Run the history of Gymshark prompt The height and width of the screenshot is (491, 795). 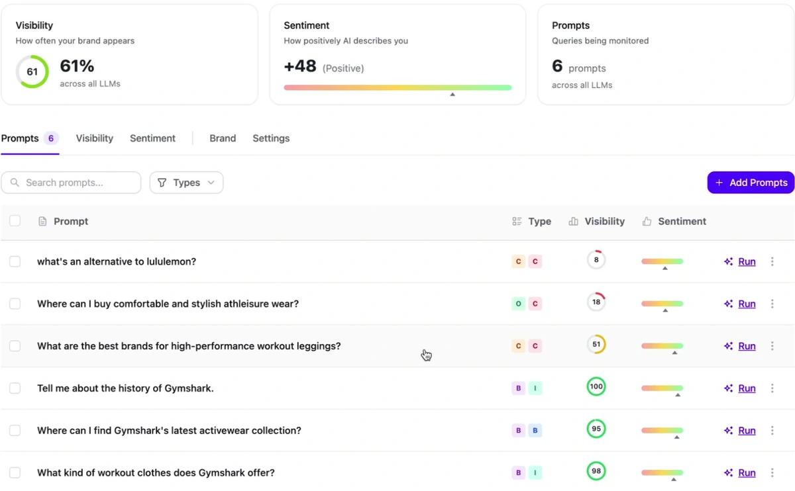point(747,388)
